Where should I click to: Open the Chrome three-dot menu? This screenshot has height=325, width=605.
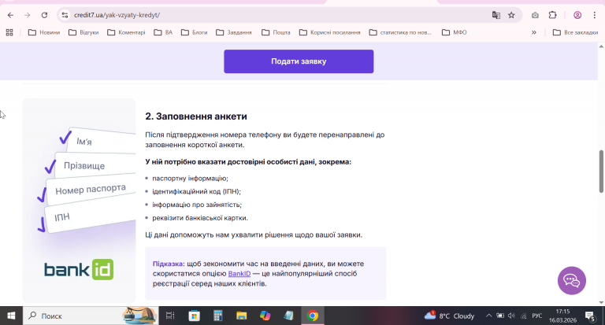point(594,15)
